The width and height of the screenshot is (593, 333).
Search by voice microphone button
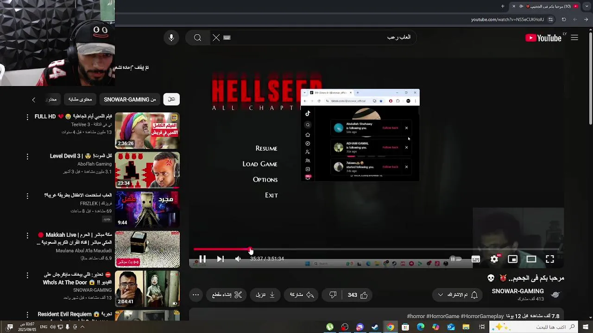171,38
